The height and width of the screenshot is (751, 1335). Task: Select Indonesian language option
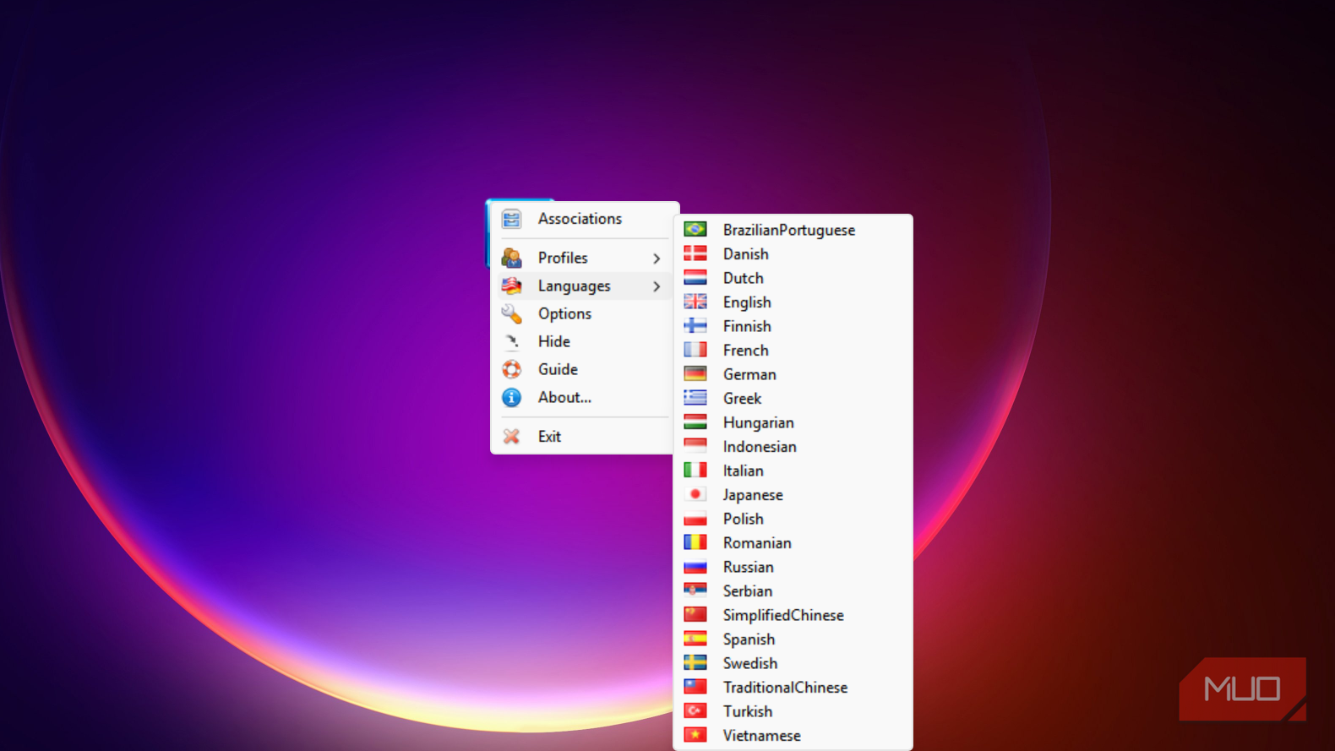[793, 446]
